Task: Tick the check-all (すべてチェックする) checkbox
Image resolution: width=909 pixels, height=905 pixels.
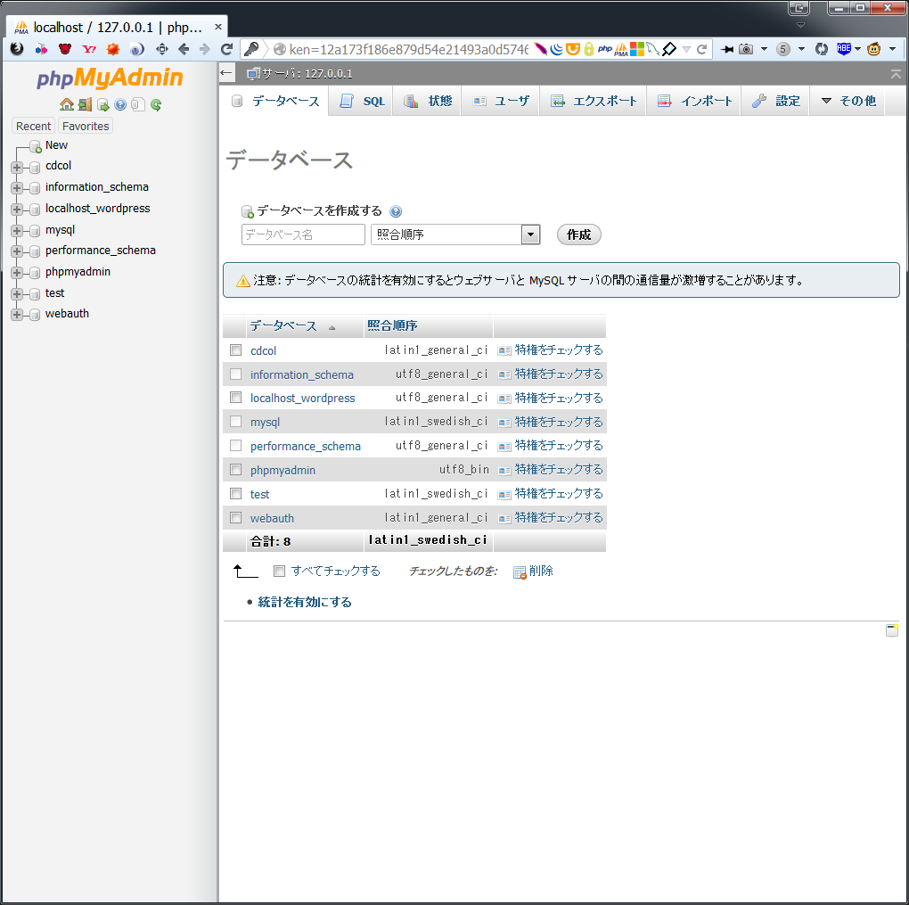Action: point(280,571)
